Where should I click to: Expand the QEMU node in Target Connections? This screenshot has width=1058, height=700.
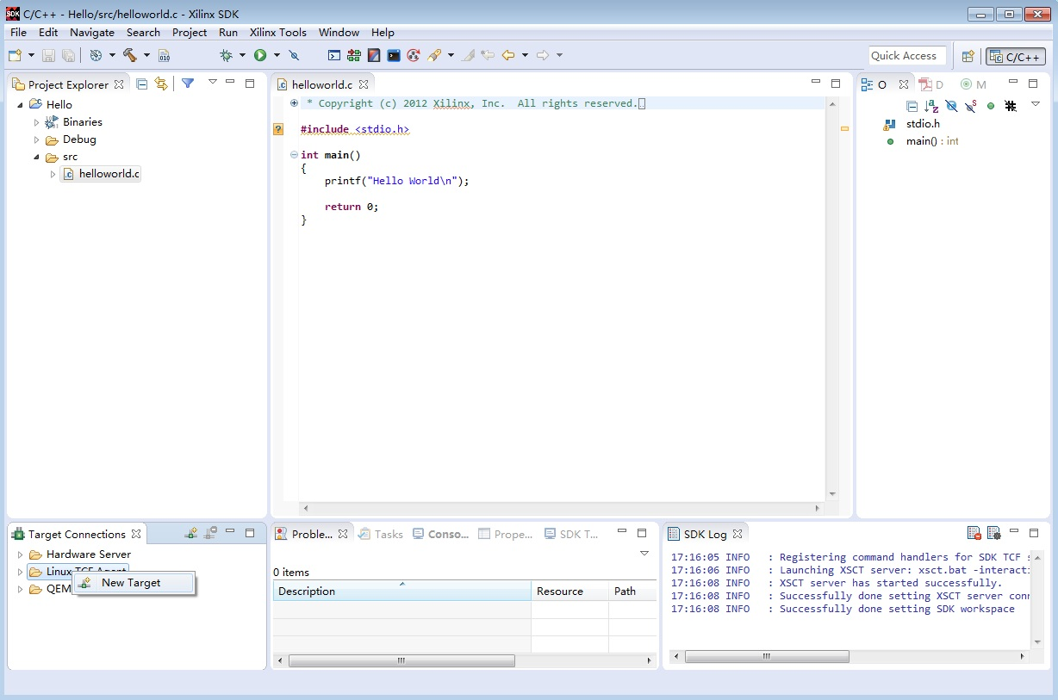tap(19, 589)
